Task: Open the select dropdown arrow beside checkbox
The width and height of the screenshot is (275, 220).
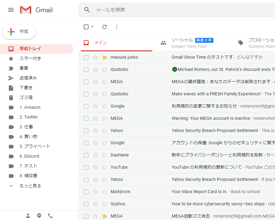Action: click(x=92, y=27)
